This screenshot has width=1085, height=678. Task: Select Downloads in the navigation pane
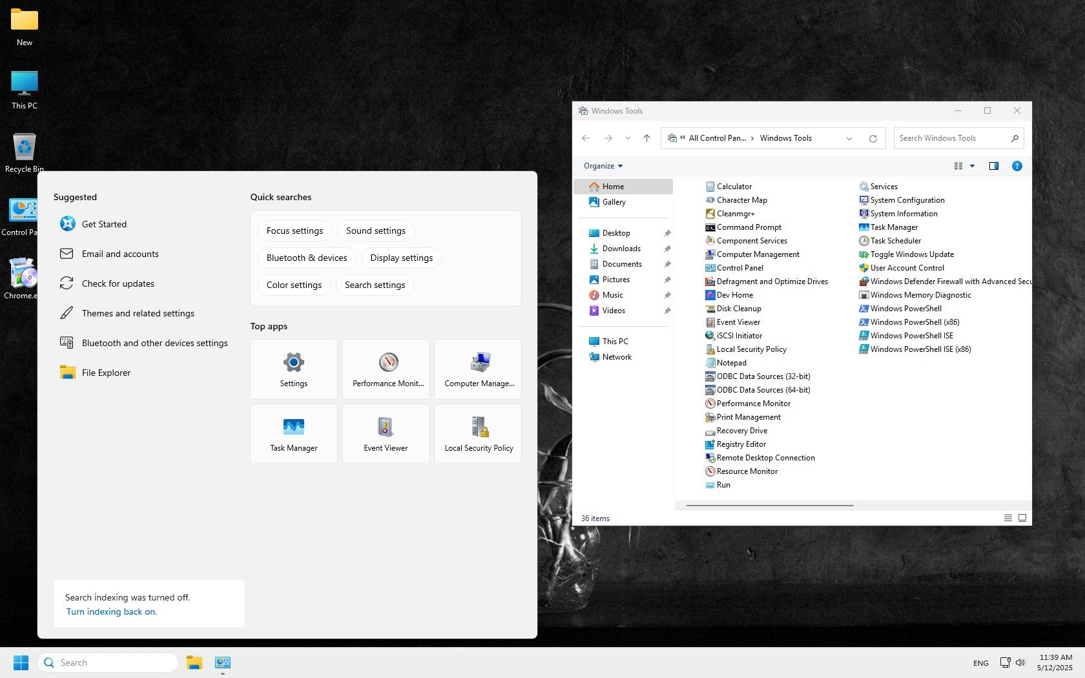coord(621,249)
